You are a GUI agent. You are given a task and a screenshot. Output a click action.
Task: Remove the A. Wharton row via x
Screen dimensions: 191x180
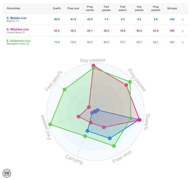183,31
